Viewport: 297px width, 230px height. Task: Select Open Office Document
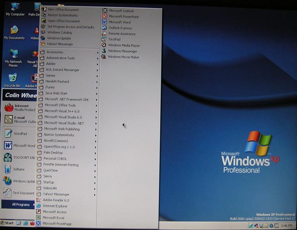(60, 21)
